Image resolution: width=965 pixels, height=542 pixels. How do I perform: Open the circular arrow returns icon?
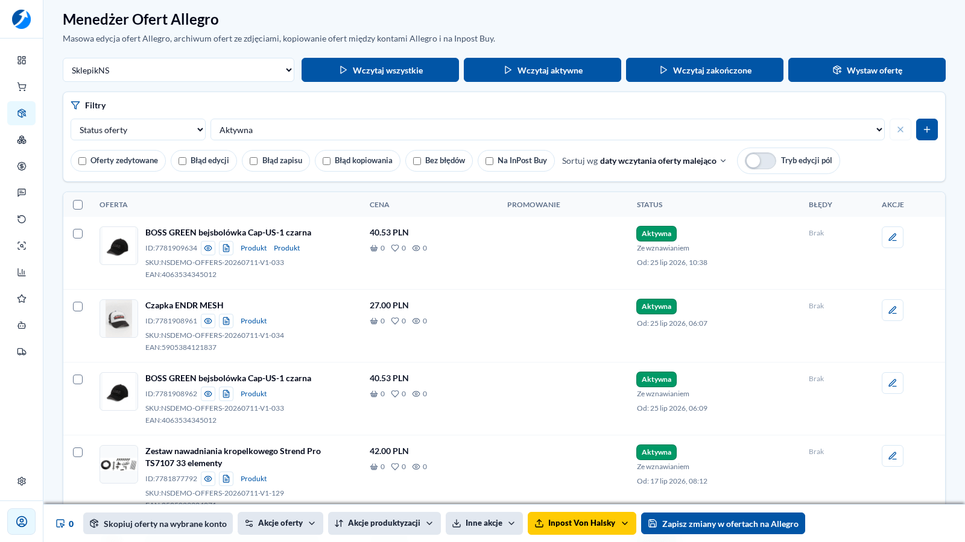[22, 219]
